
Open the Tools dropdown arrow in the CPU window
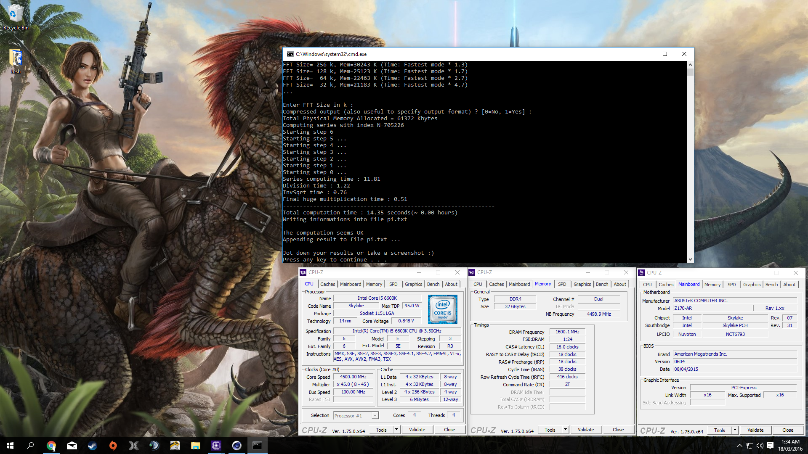tap(396, 430)
